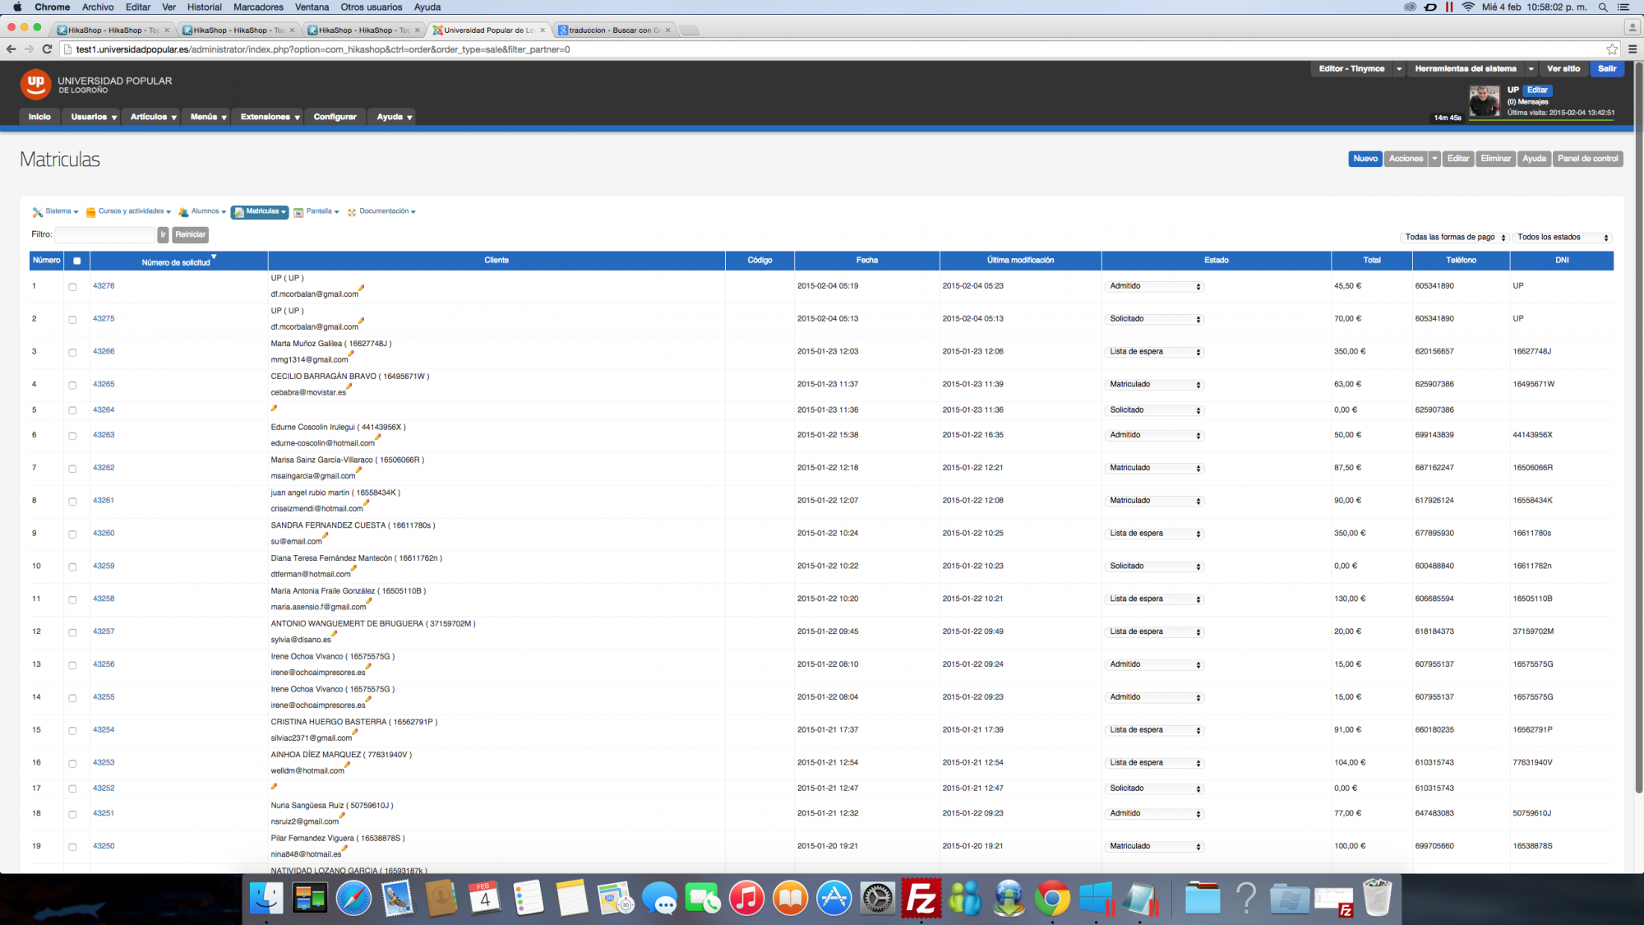The height and width of the screenshot is (925, 1644).
Task: Tick the checkbox for order 43266
Action: pyautogui.click(x=72, y=352)
